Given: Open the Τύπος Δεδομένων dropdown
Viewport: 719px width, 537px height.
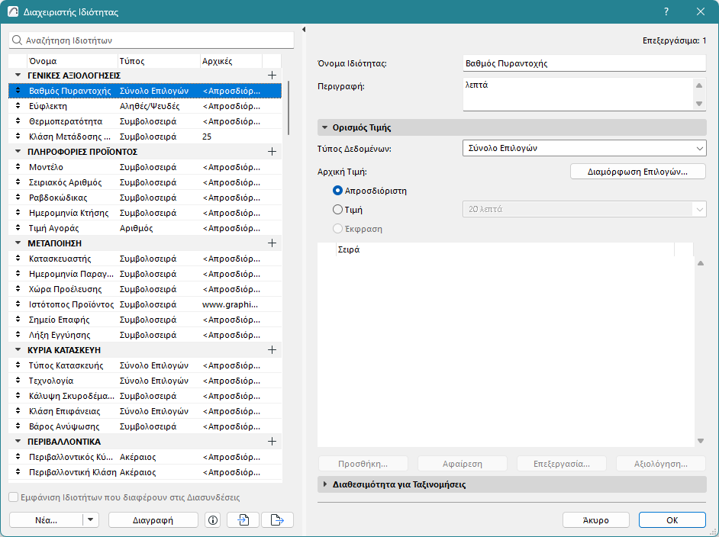Looking at the screenshot, I should (584, 149).
